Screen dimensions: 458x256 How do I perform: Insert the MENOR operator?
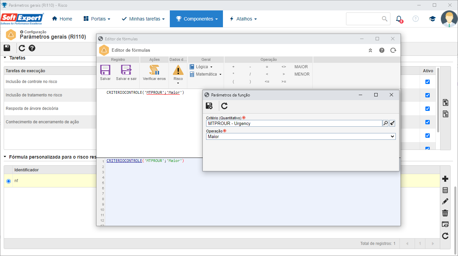302,74
